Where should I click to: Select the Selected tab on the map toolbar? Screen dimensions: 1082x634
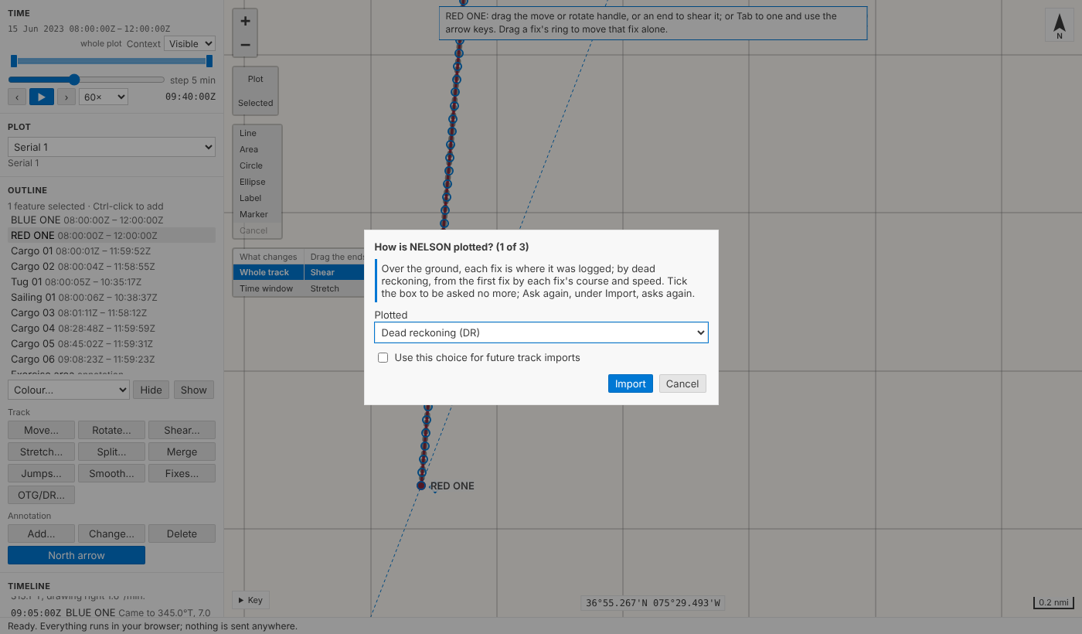(x=256, y=103)
